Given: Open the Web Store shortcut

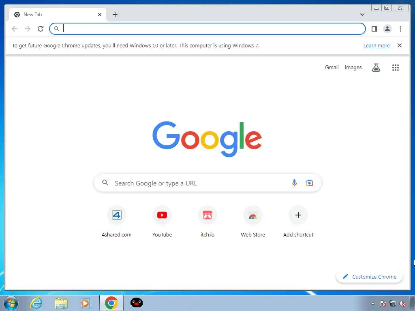Looking at the screenshot, I should [x=253, y=222].
